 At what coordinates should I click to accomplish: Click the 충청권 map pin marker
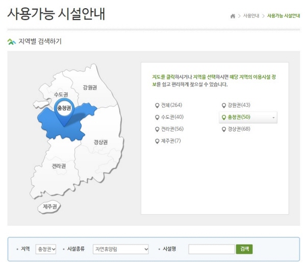64,112
